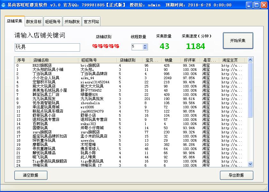The image size is (269, 192).
Task: Select the 店铺采集 tab
Action: 15,21
